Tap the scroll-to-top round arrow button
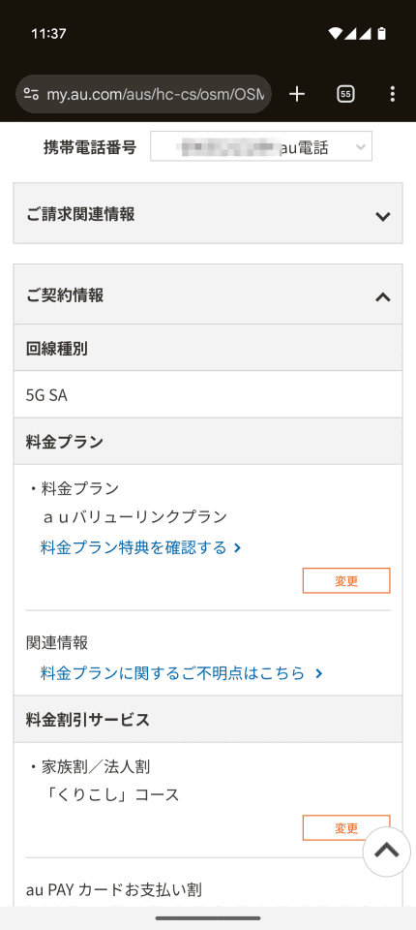 (386, 852)
